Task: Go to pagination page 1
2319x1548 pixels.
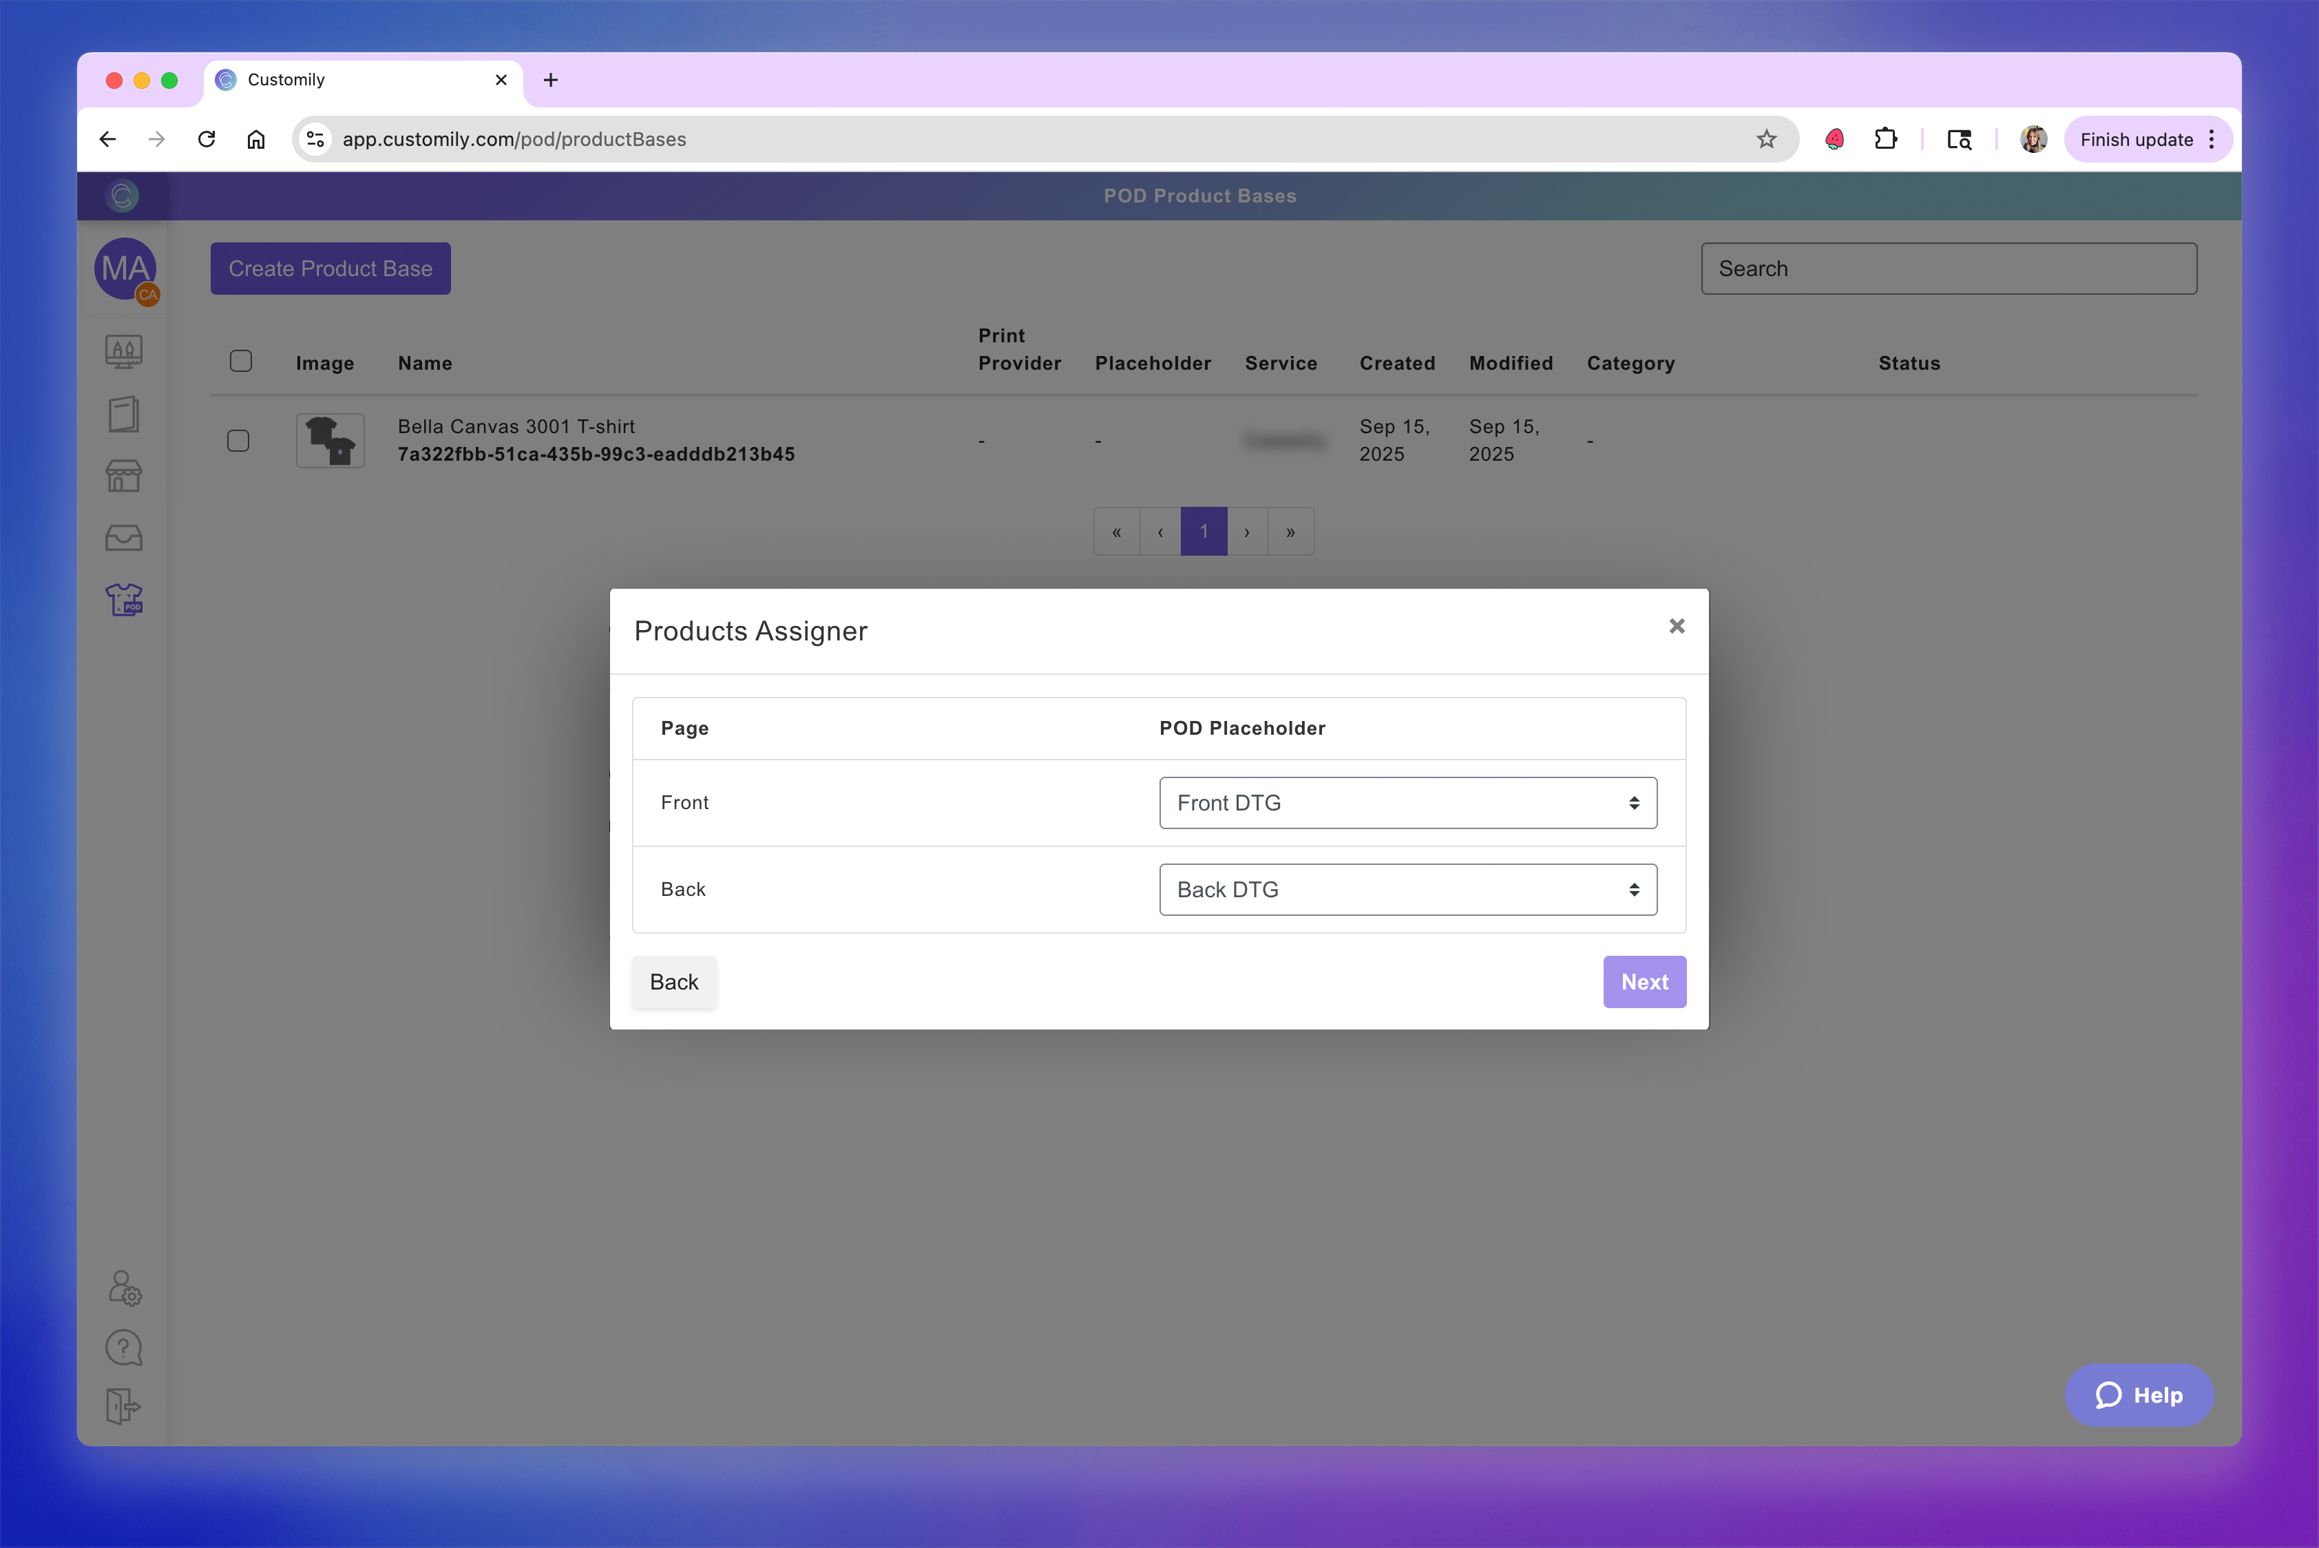Action: click(1204, 532)
